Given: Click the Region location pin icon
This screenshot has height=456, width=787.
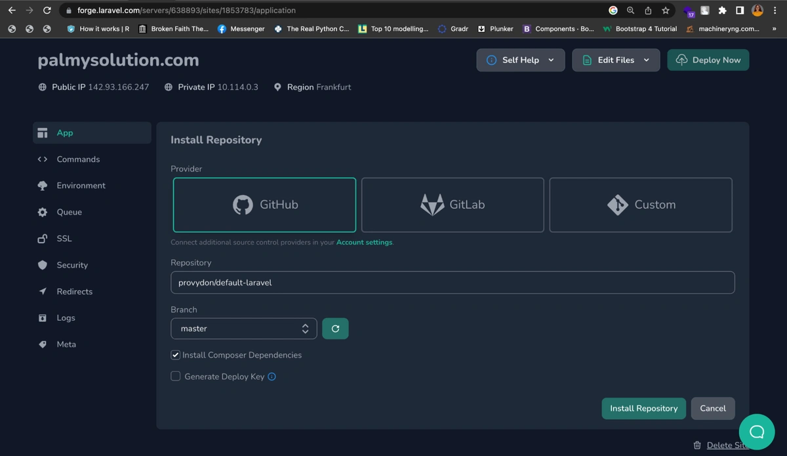Looking at the screenshot, I should click(277, 87).
